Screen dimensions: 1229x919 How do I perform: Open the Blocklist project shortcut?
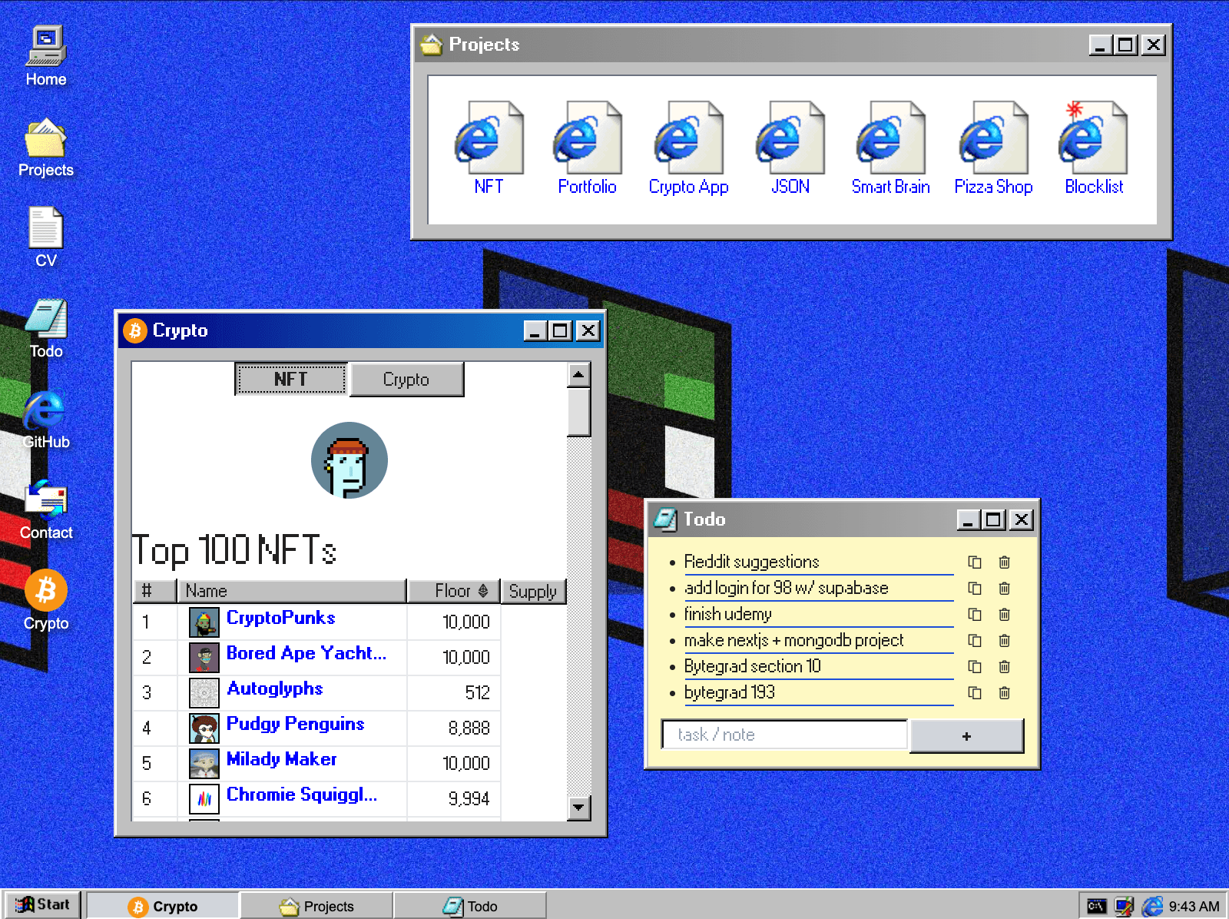pyautogui.click(x=1094, y=148)
